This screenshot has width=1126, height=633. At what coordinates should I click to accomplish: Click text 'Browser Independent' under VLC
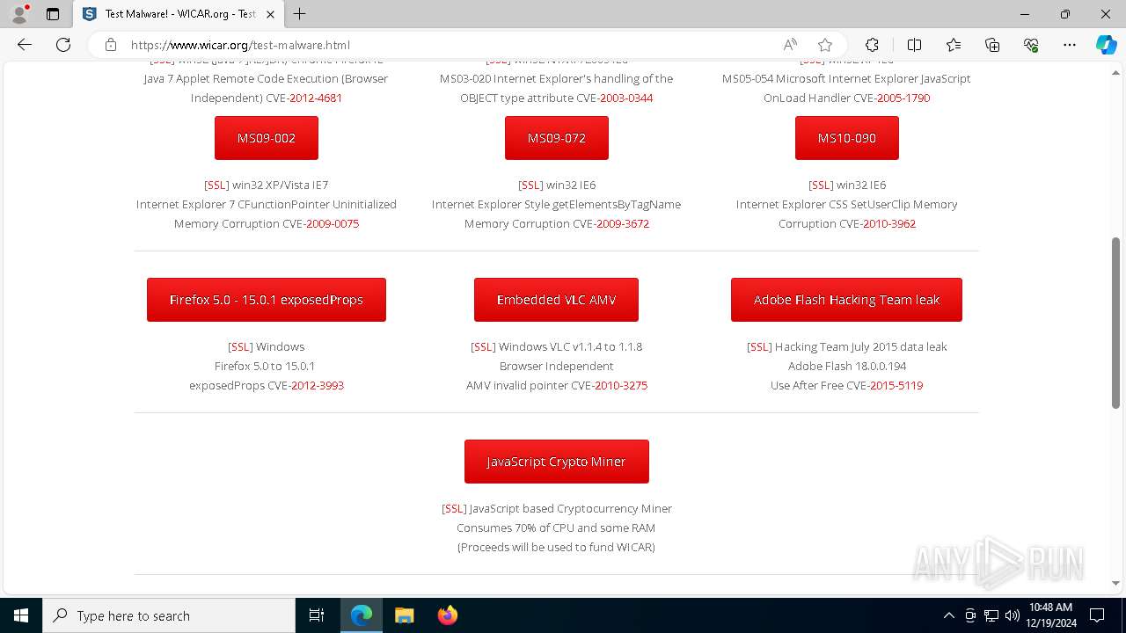pyautogui.click(x=557, y=366)
